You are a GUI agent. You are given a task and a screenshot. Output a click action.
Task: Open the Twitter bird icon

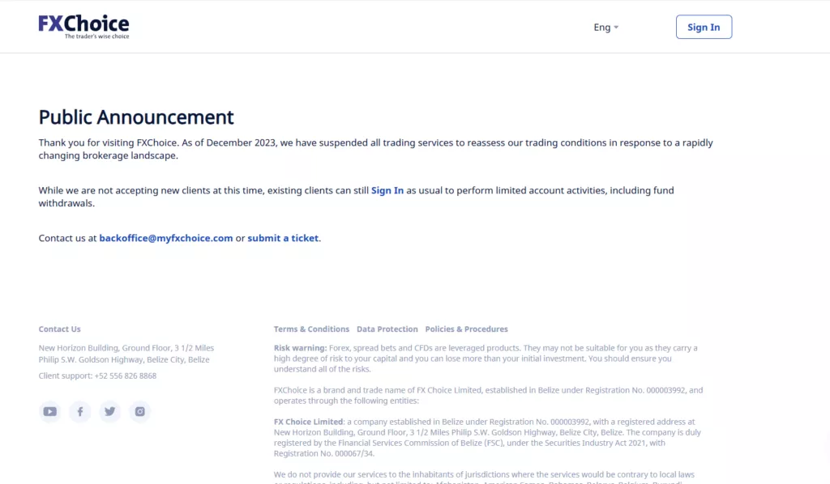tap(109, 412)
